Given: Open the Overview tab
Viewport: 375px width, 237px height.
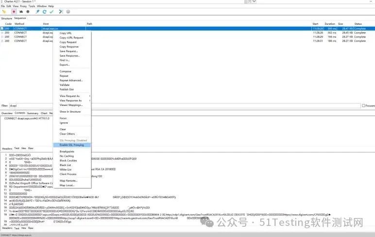Looking at the screenshot, I should (x=7, y=113).
